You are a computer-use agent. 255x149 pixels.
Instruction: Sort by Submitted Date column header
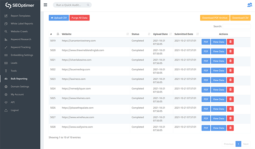click(x=197, y=34)
